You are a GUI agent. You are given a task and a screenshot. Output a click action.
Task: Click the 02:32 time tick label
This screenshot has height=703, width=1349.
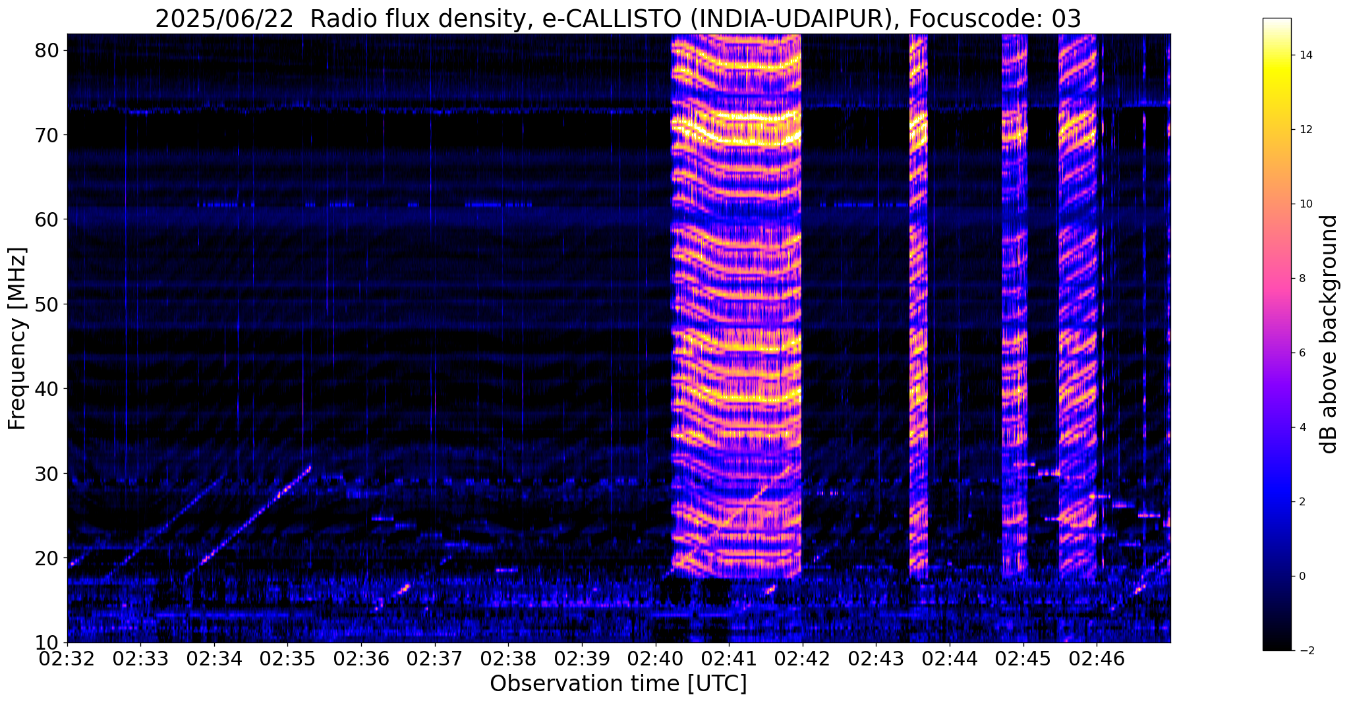click(67, 658)
